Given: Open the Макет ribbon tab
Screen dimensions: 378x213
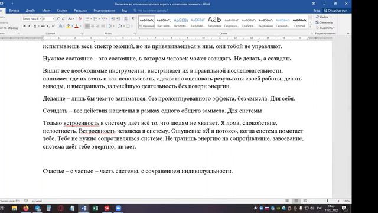Looking at the screenshot, I should (x=46, y=11).
